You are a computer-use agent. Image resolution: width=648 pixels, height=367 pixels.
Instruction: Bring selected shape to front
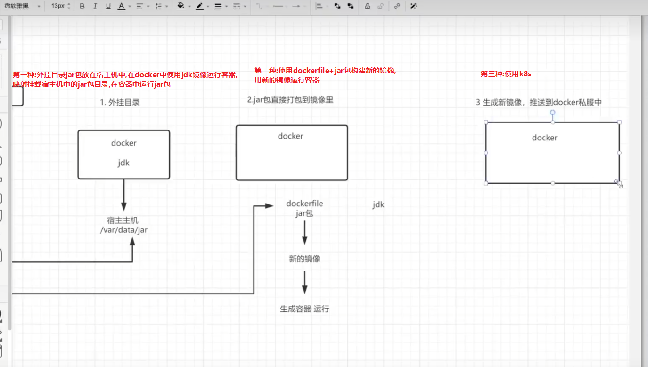pyautogui.click(x=337, y=6)
